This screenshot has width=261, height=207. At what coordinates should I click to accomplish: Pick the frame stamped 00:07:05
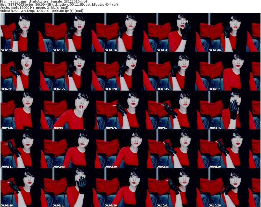79,149
